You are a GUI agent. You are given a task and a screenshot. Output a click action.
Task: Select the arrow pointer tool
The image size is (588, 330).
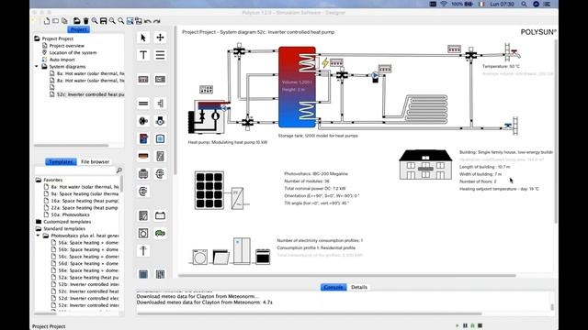143,38
